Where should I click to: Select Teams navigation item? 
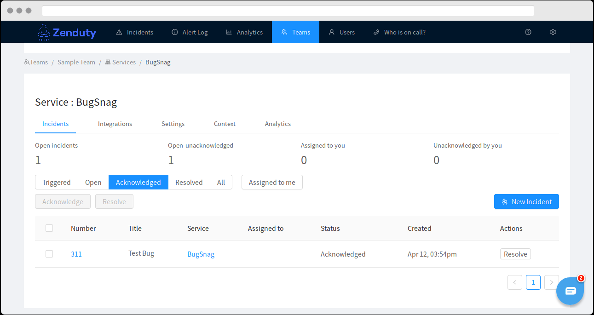[x=296, y=32]
